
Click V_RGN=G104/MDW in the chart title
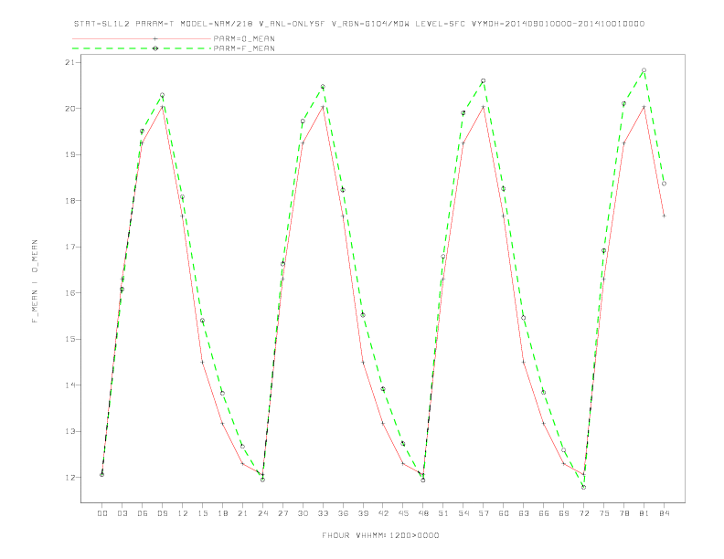point(370,24)
